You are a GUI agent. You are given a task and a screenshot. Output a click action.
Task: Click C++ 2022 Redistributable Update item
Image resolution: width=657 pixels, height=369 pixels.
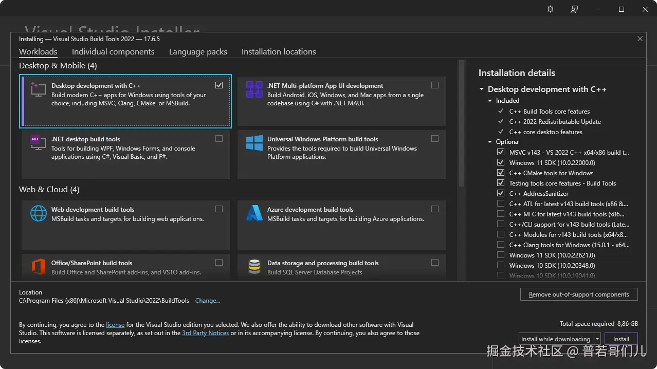point(555,122)
